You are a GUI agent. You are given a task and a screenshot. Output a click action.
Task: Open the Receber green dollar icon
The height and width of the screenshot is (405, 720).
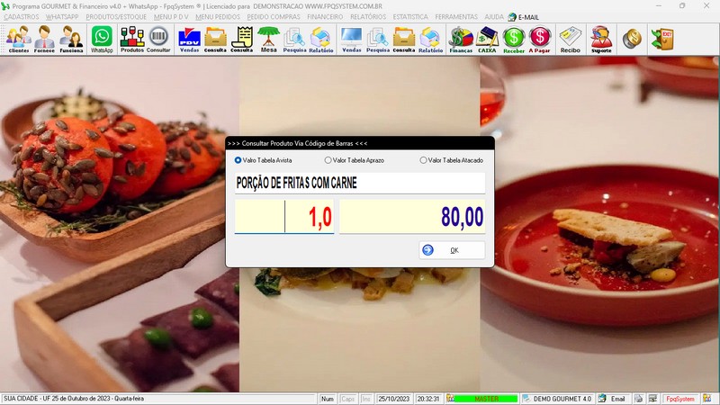pyautogui.click(x=513, y=39)
